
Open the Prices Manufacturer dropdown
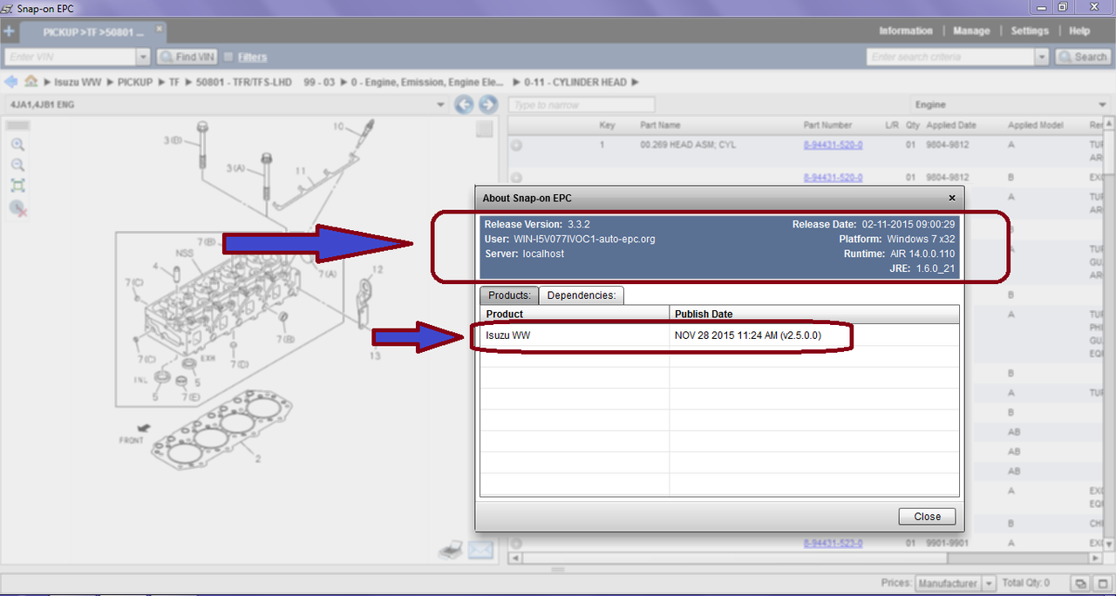click(989, 583)
